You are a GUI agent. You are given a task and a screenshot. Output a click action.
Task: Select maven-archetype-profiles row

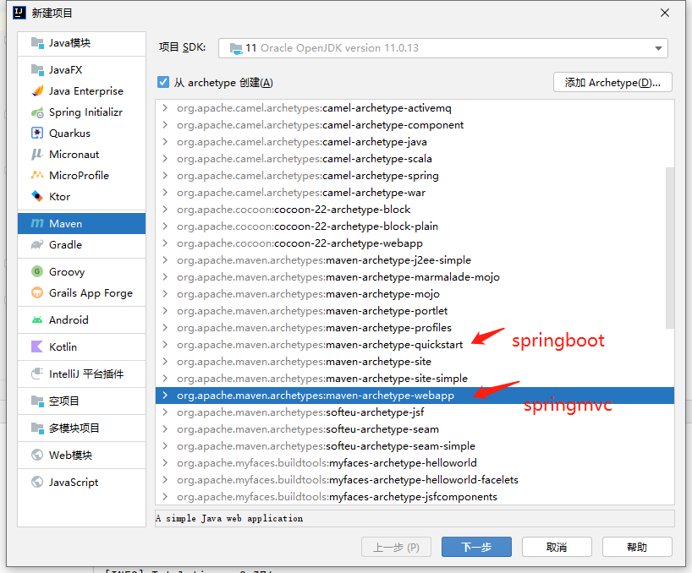415,328
